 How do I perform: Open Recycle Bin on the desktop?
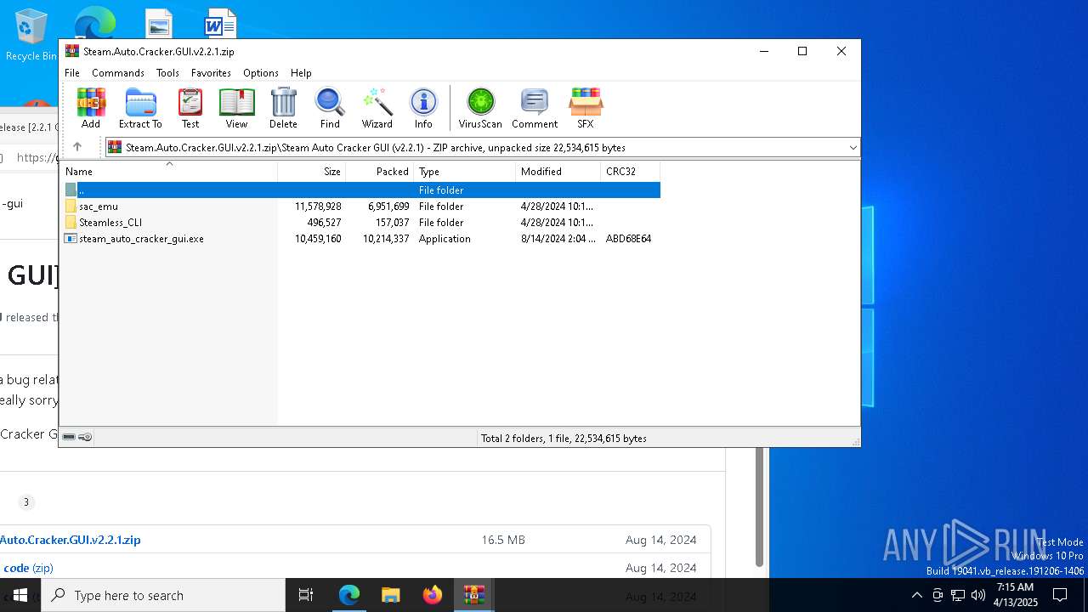point(31,35)
